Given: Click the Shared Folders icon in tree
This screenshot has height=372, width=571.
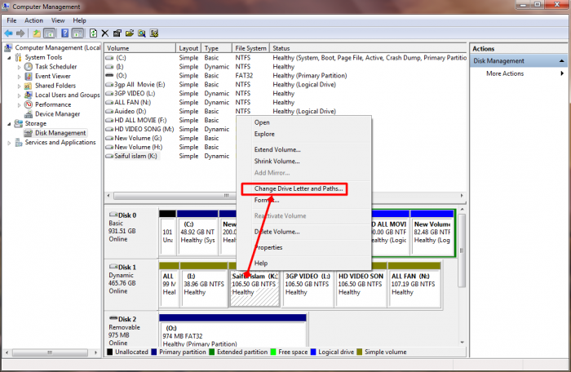Looking at the screenshot, I should tap(29, 86).
